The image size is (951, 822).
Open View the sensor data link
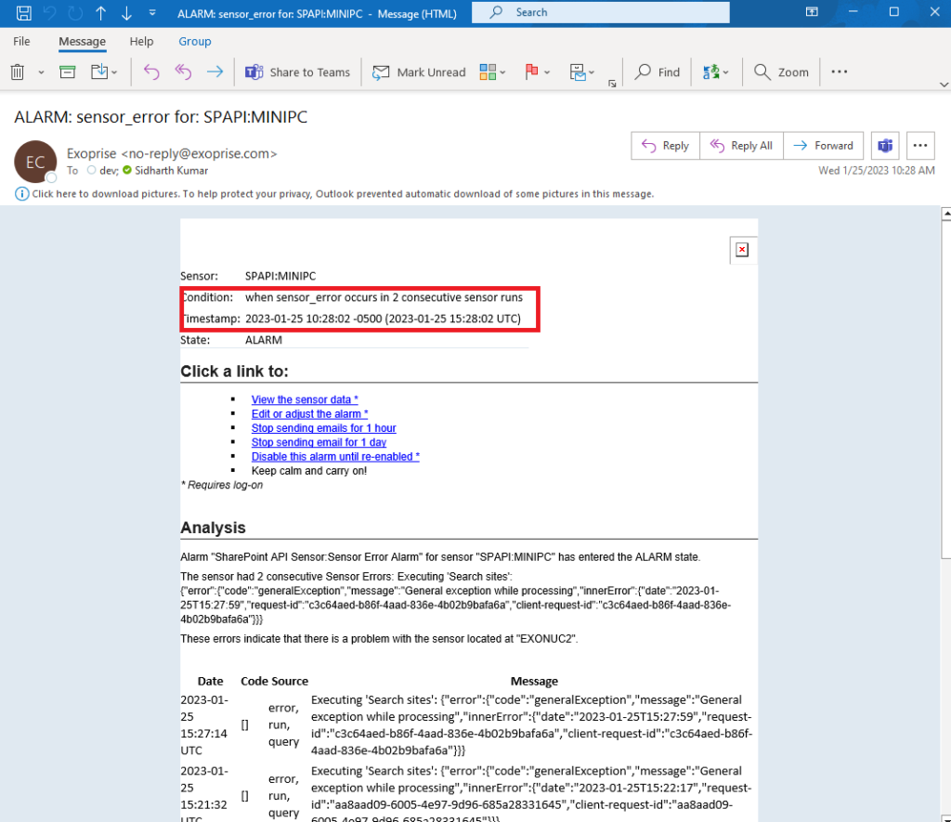coord(305,399)
